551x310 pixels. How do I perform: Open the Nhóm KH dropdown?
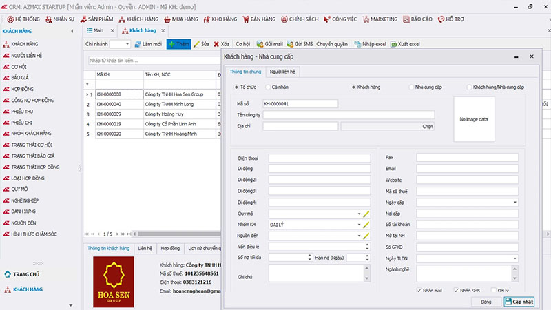coord(358,225)
